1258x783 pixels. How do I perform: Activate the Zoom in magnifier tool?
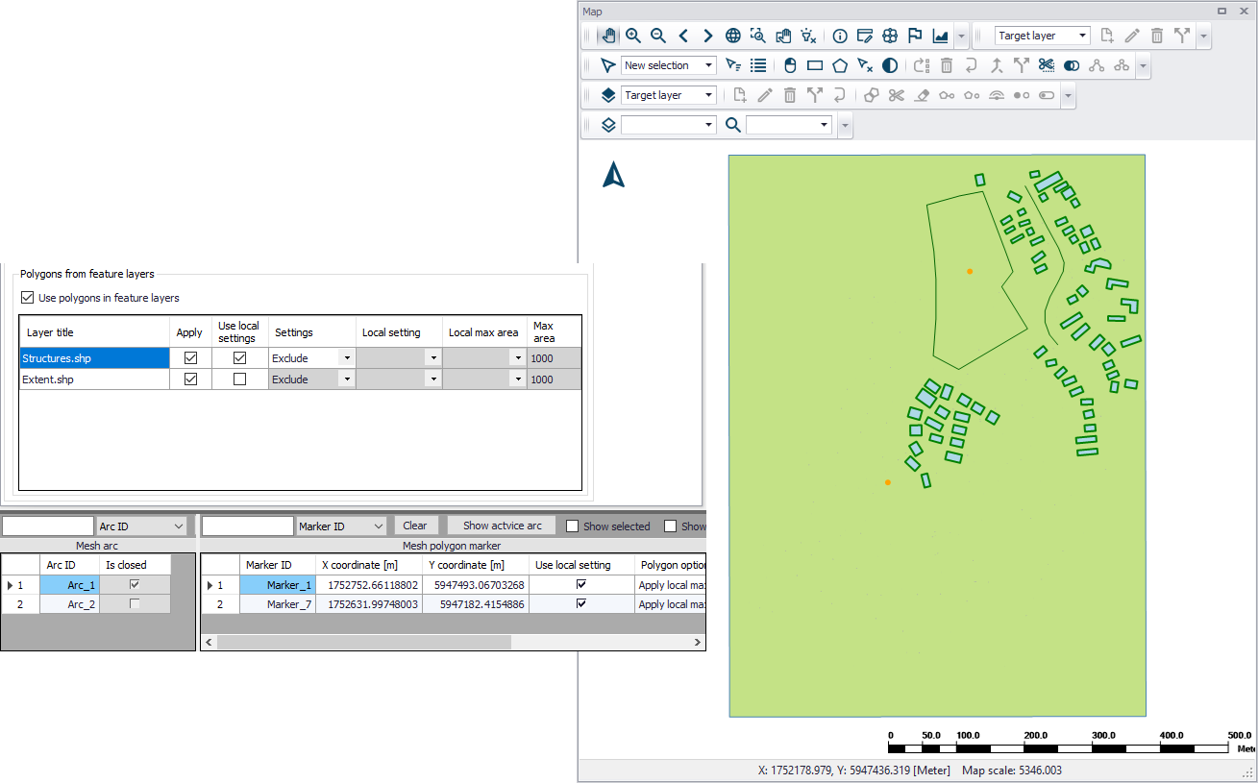633,36
